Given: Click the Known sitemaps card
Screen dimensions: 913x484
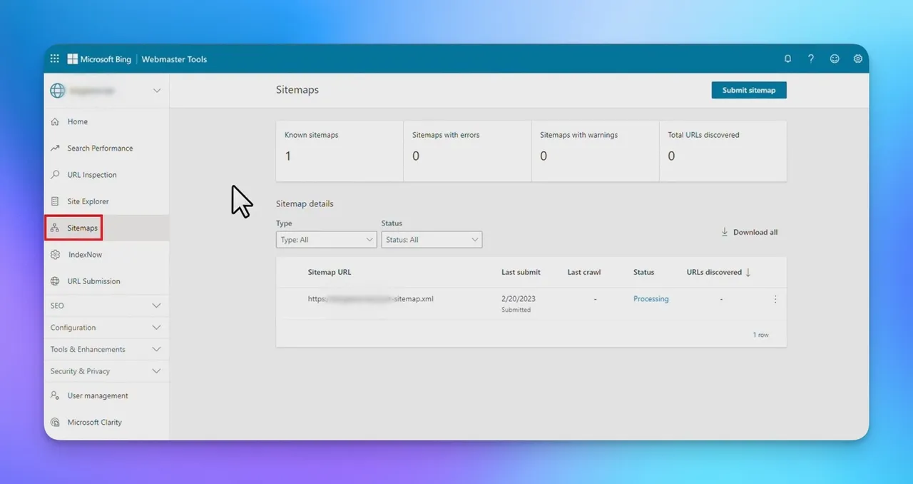Looking at the screenshot, I should [340, 151].
